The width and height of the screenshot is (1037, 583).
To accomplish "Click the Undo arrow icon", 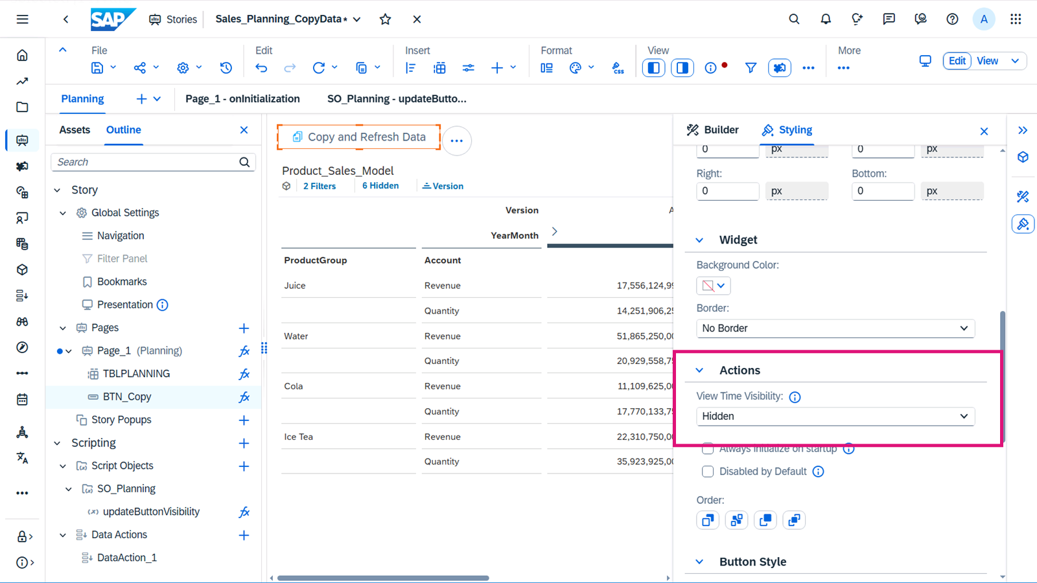I will coord(261,68).
